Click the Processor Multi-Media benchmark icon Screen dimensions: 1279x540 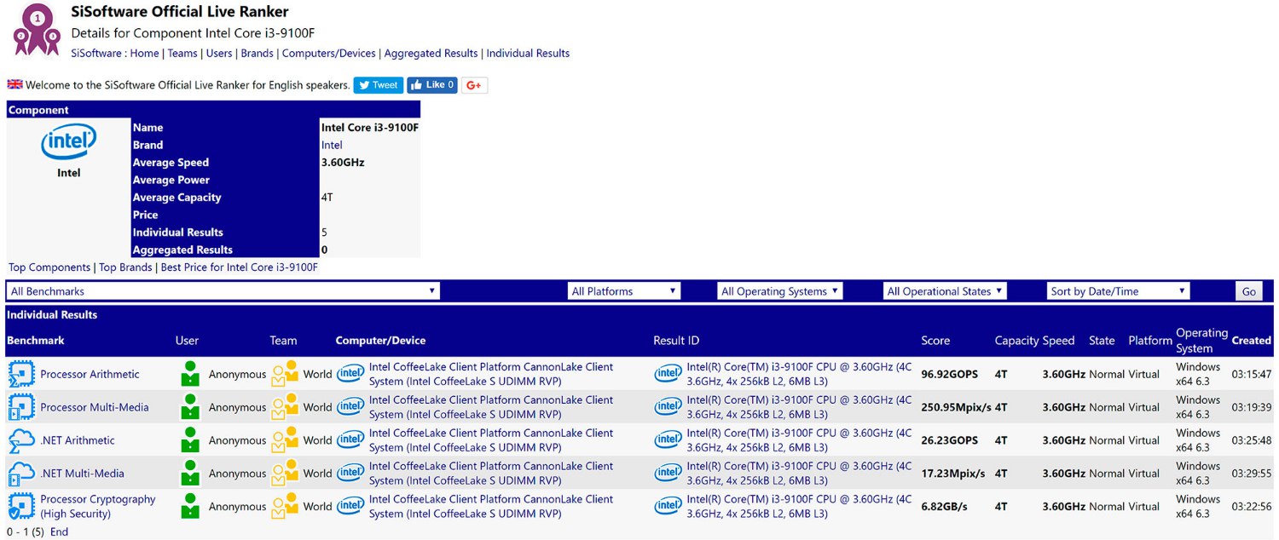(20, 407)
